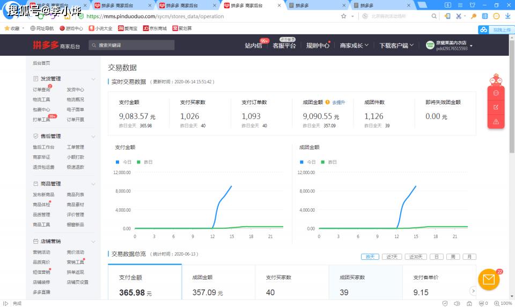Click blue 今日 swatch in 成团金额 chart
Screen dimensions: 515x307
(301, 162)
